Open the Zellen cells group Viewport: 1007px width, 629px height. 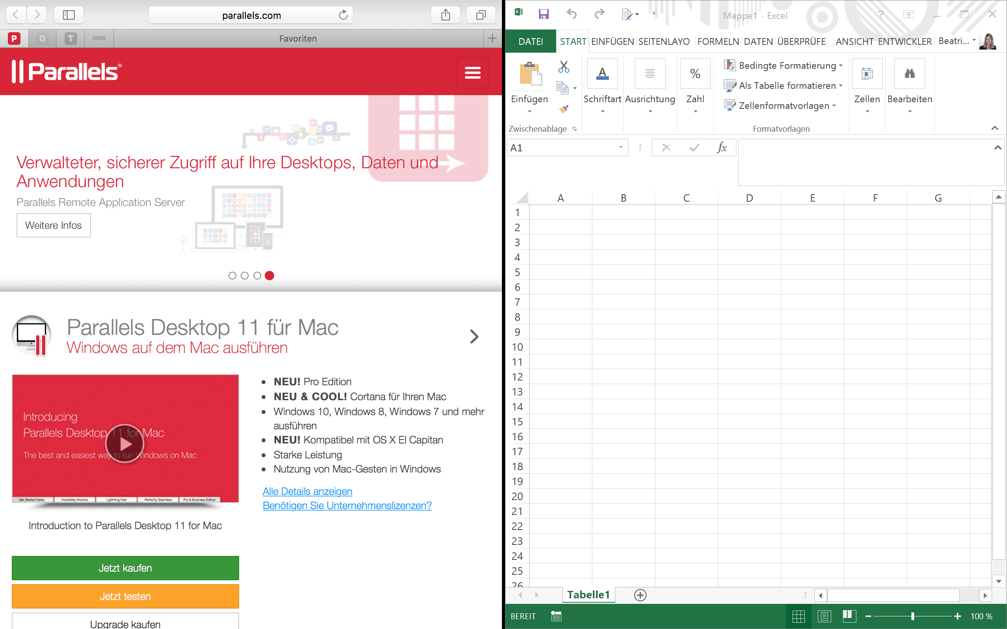(867, 86)
